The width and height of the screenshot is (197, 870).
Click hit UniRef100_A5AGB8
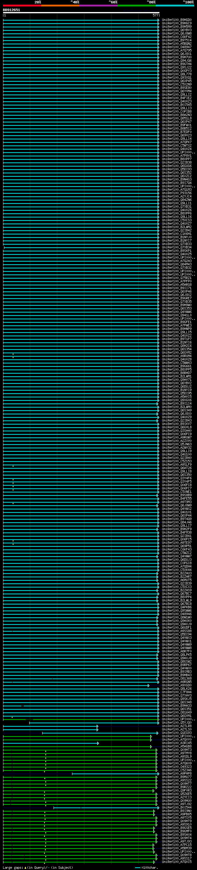click(x=177, y=746)
